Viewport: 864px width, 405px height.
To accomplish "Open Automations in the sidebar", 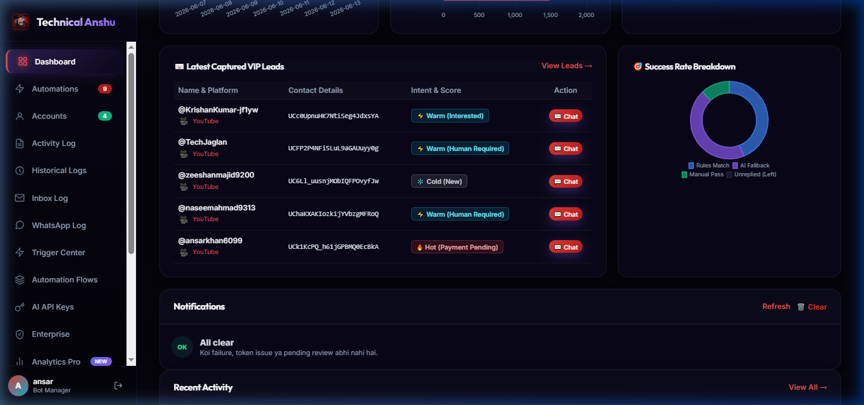I will coord(63,89).
